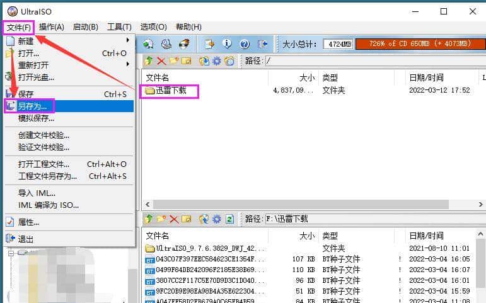This screenshot has height=303, width=486.
Task: Click the UltraISO logo in the title bar
Action: pyautogui.click(x=13, y=11)
